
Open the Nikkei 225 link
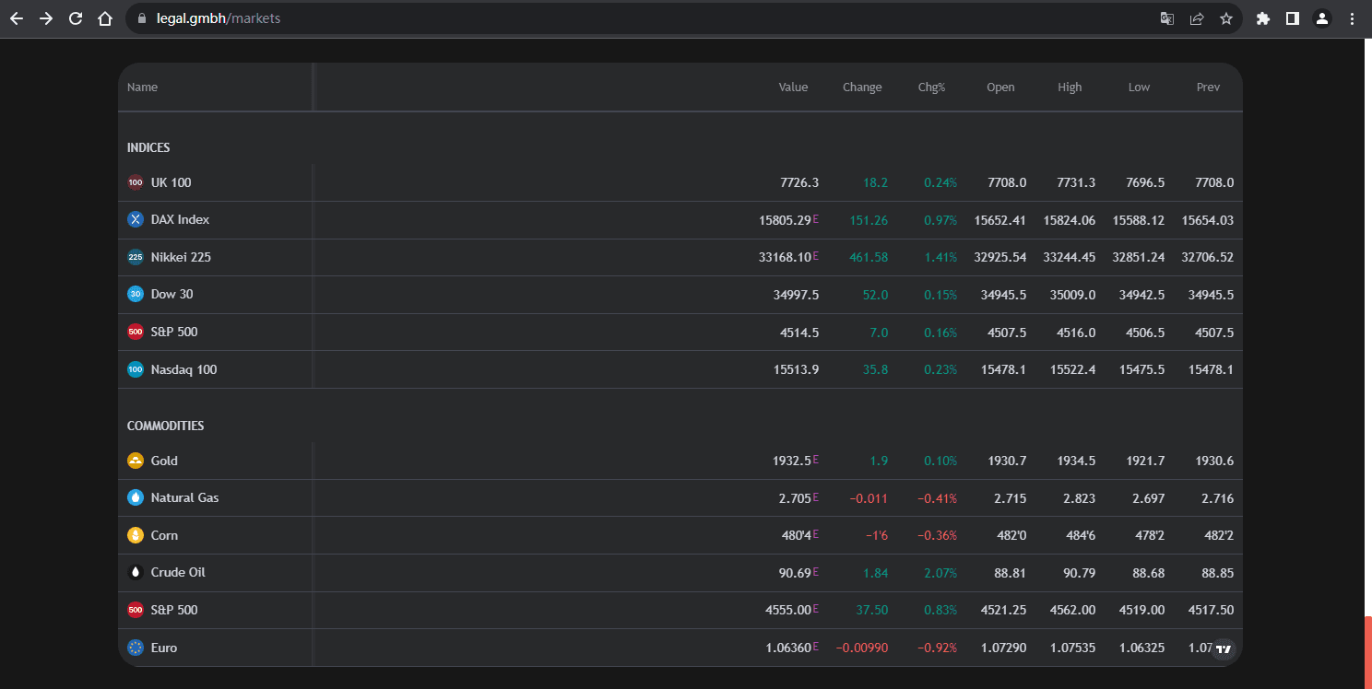click(x=181, y=257)
